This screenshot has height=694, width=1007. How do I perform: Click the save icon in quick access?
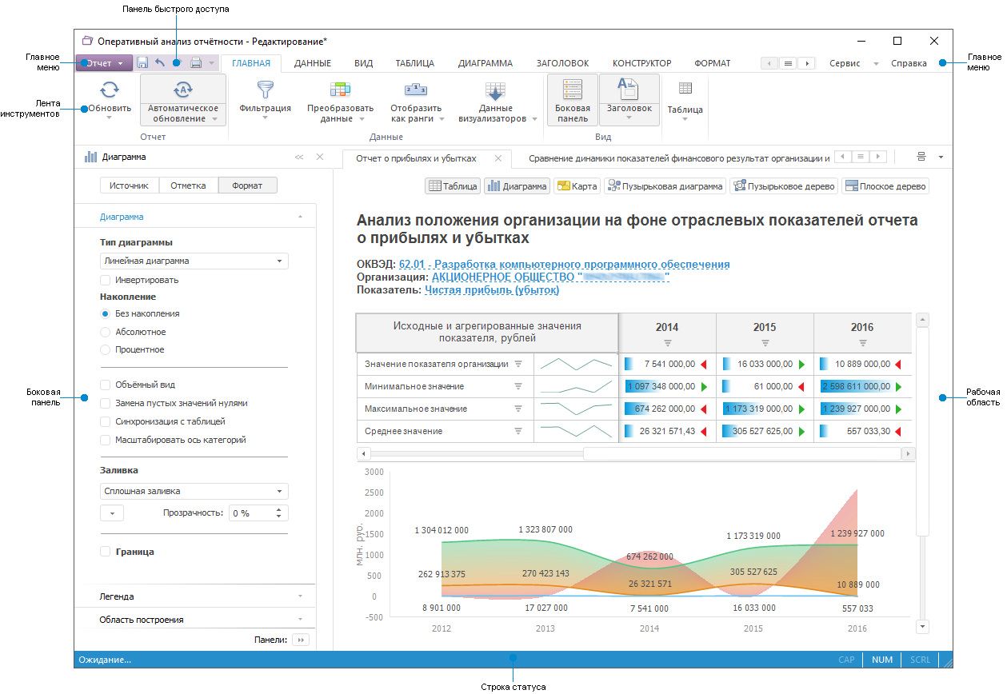[142, 63]
